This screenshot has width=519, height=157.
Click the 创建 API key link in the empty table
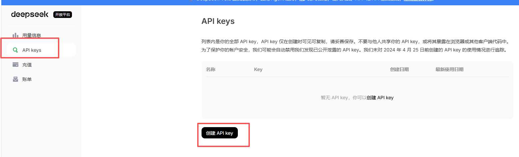click(x=380, y=98)
